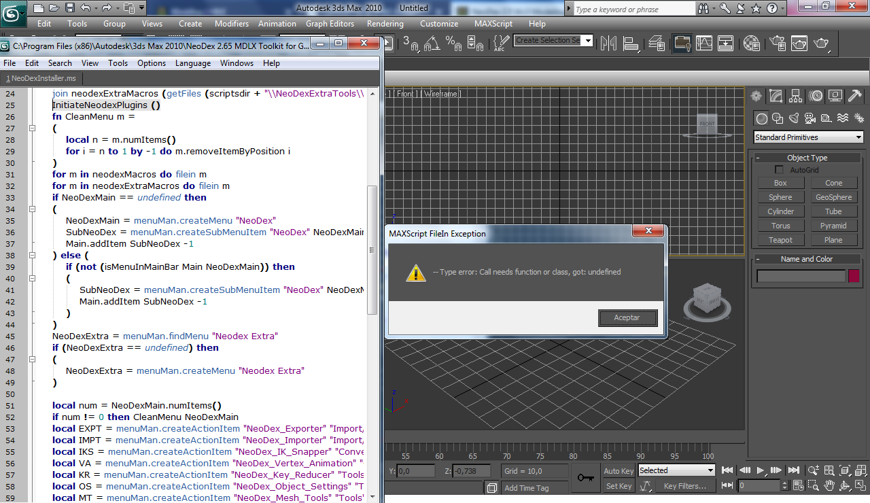Screen dimensions: 870x503
Task: Click the Mirror tool in main toolbar
Action: [608, 44]
